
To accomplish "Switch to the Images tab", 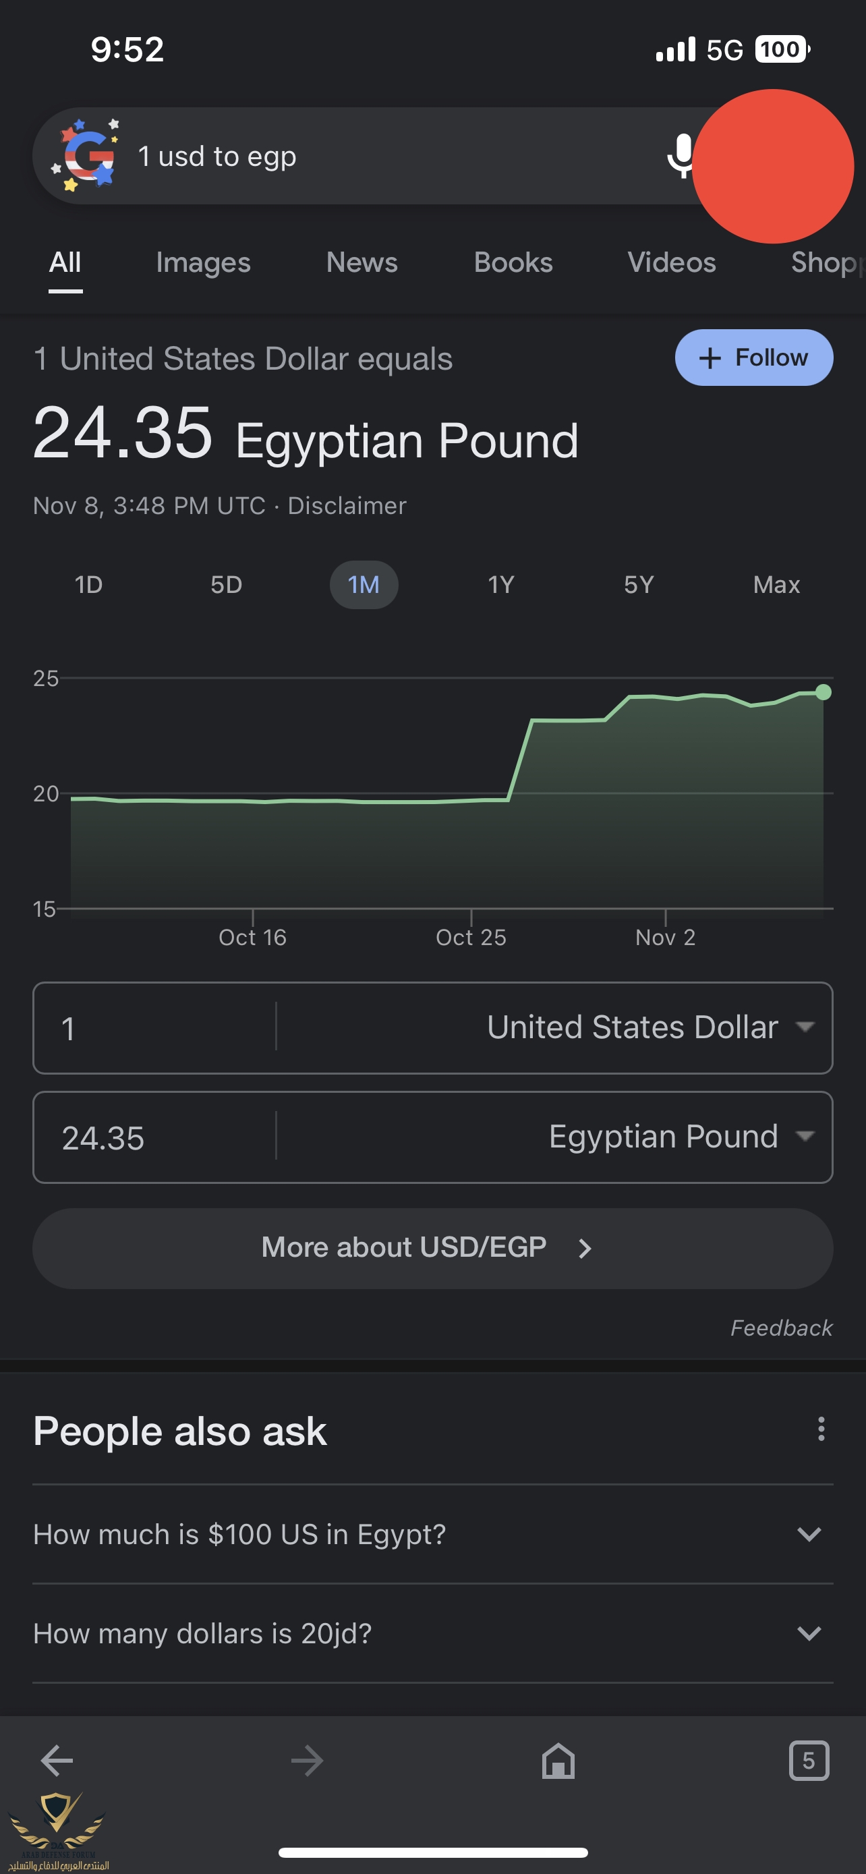I will click(x=203, y=262).
